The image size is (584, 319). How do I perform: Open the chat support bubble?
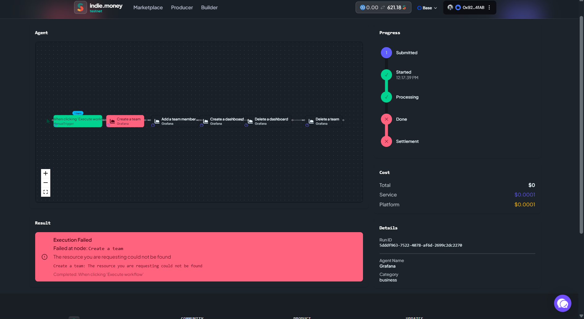pos(562,304)
